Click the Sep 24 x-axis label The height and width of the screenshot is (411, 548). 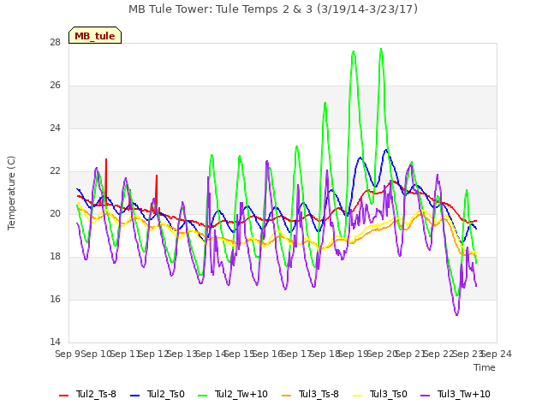497,354
